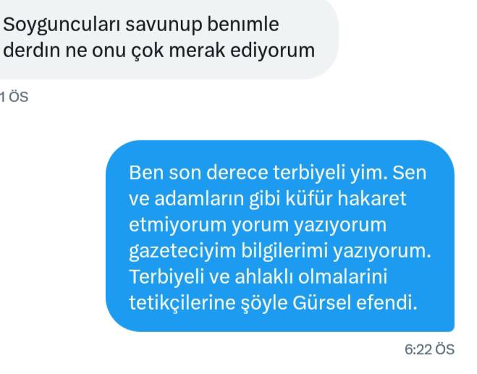Viewport: 477px width, 374px height.
Task: Click the word "derece" in blue message
Action: tap(237, 173)
